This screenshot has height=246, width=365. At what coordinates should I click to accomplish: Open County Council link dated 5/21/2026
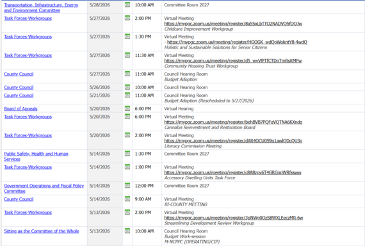(19, 95)
